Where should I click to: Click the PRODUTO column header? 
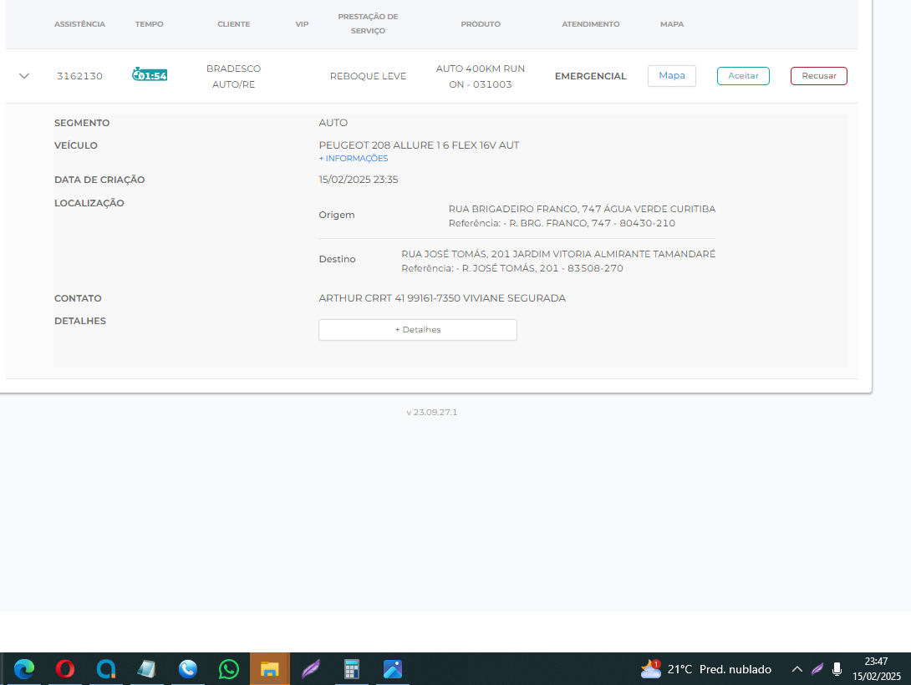click(481, 24)
